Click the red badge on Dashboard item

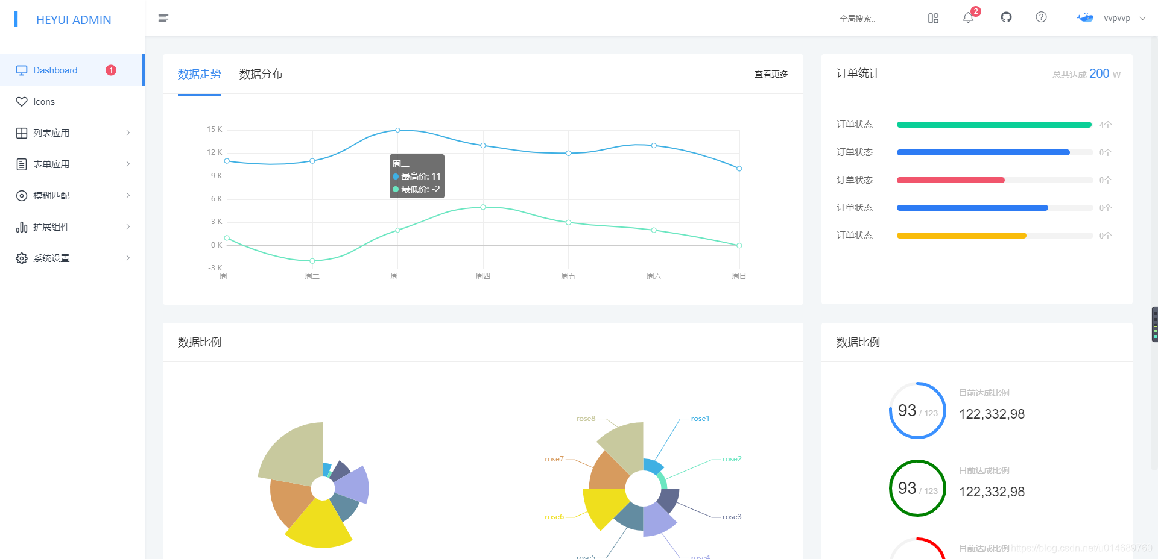tap(111, 70)
